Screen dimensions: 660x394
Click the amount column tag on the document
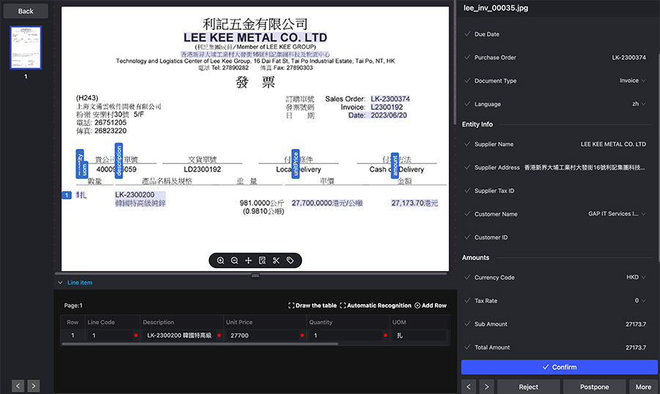click(x=395, y=166)
